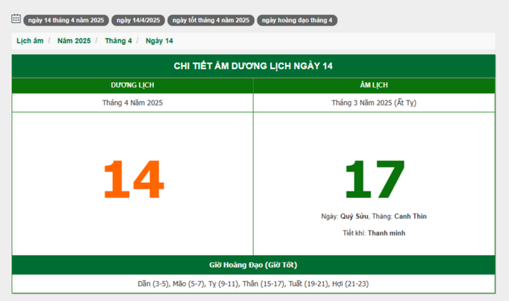The image size is (509, 301).
Task: Select the 'Tháng 4 Năm 2025' solar month text
Action: [x=132, y=102]
